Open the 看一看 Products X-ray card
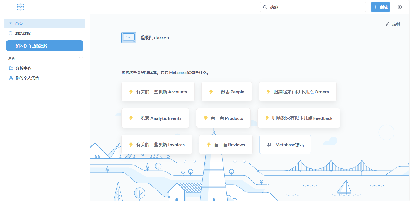Viewport: 410px width, 201px height. (223, 118)
